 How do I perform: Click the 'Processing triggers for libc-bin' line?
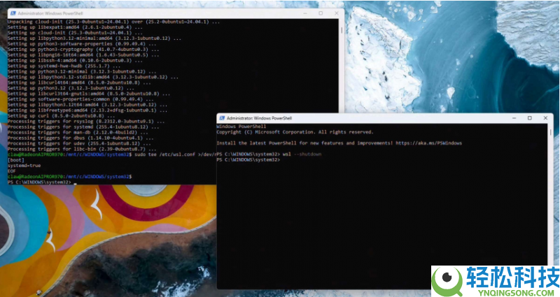click(x=82, y=149)
